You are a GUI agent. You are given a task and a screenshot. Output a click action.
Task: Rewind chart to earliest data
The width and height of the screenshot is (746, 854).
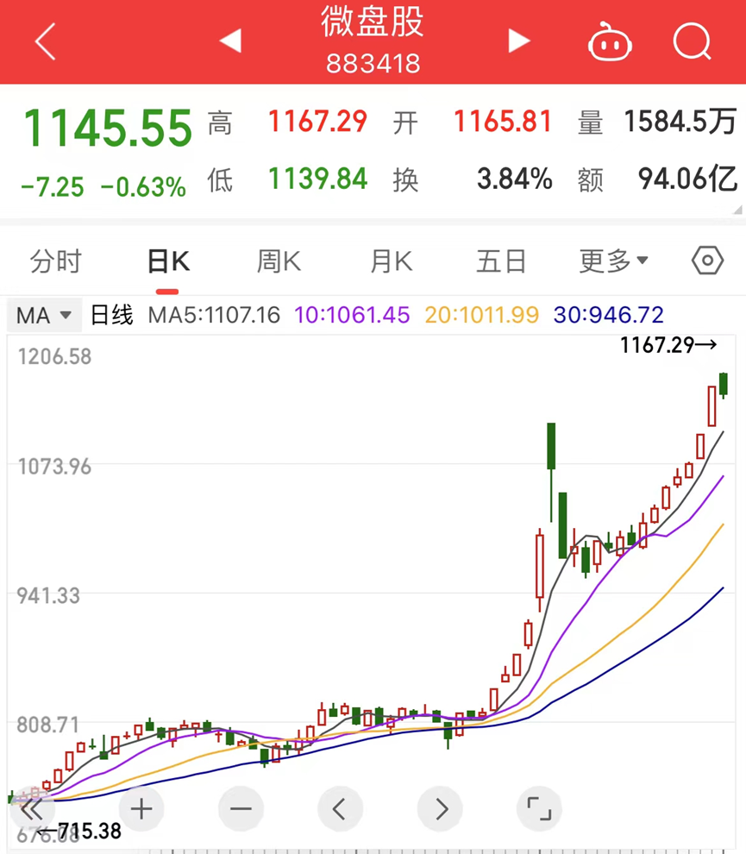click(x=32, y=809)
